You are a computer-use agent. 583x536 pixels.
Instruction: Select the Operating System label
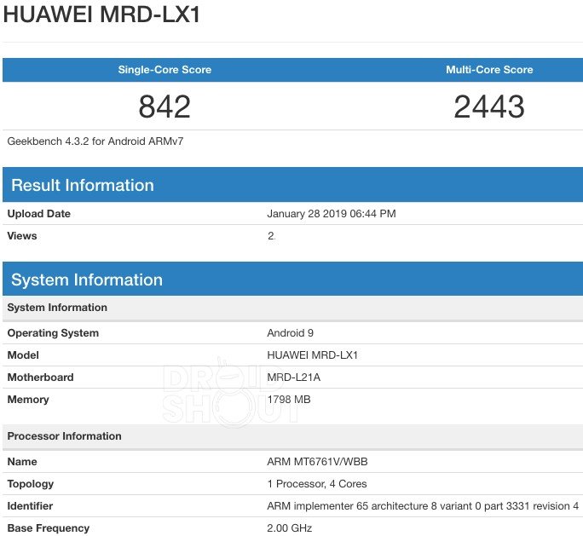(x=53, y=332)
